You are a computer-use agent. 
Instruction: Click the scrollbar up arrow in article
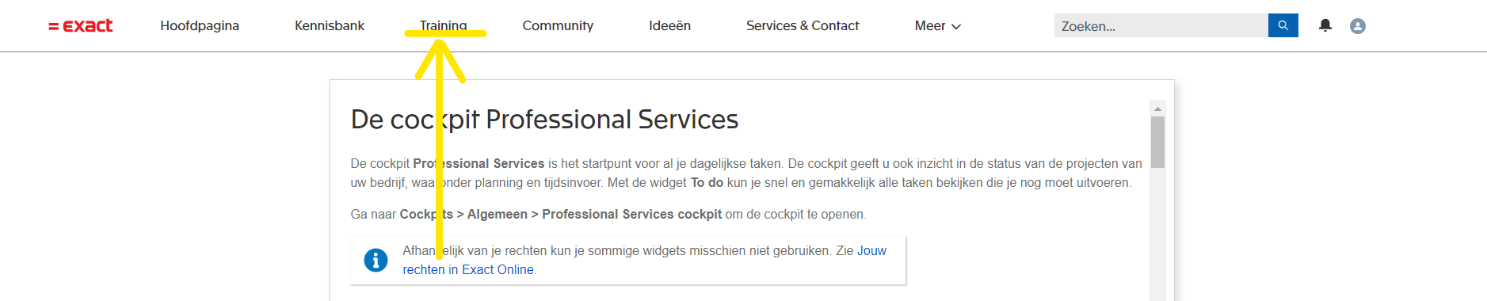click(1157, 109)
